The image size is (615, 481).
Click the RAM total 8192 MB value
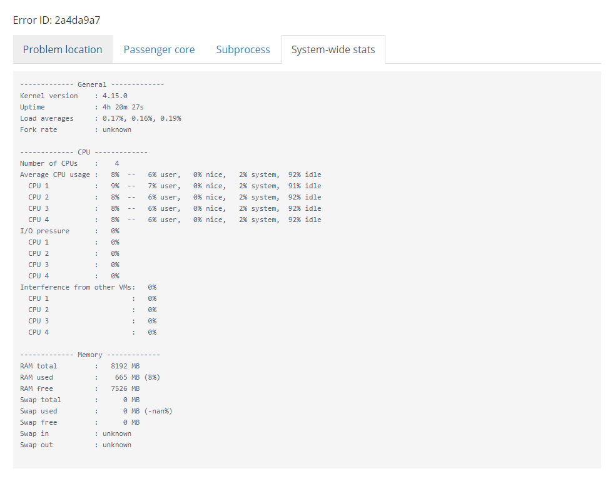[x=125, y=366]
